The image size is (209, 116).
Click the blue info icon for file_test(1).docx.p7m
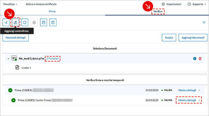tap(195, 59)
